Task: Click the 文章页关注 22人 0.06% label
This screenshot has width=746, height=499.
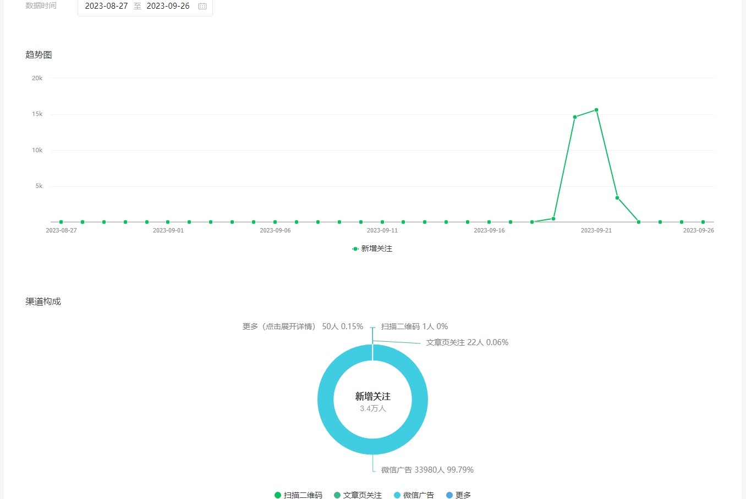Action: tap(467, 342)
